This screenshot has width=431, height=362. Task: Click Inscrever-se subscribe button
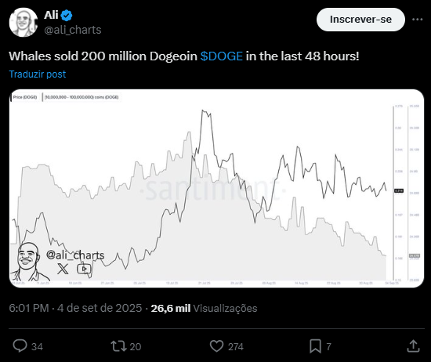point(360,20)
